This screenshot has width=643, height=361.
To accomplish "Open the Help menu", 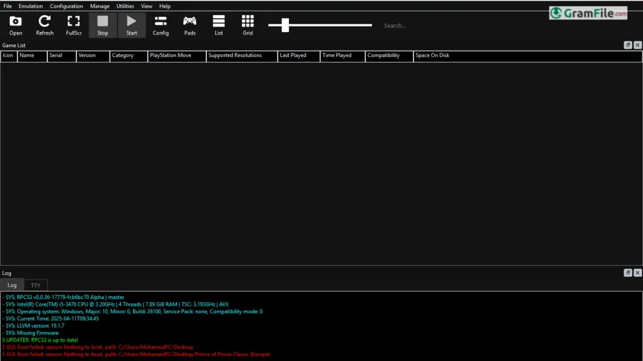I will coord(165,6).
